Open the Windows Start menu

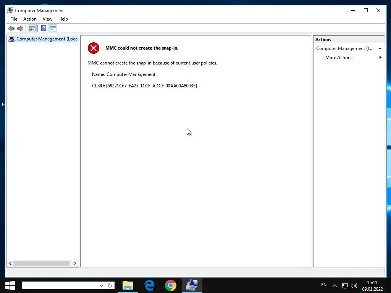point(10,285)
